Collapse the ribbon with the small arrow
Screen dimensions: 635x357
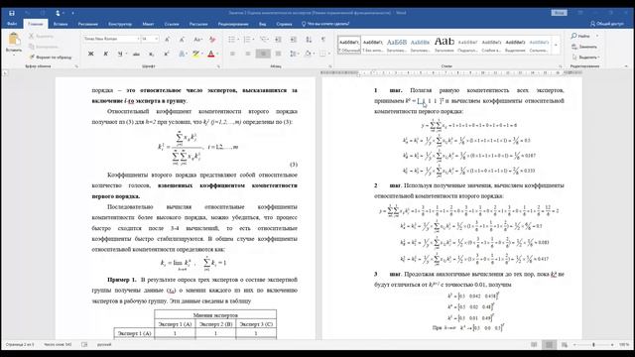pyautogui.click(x=626, y=66)
